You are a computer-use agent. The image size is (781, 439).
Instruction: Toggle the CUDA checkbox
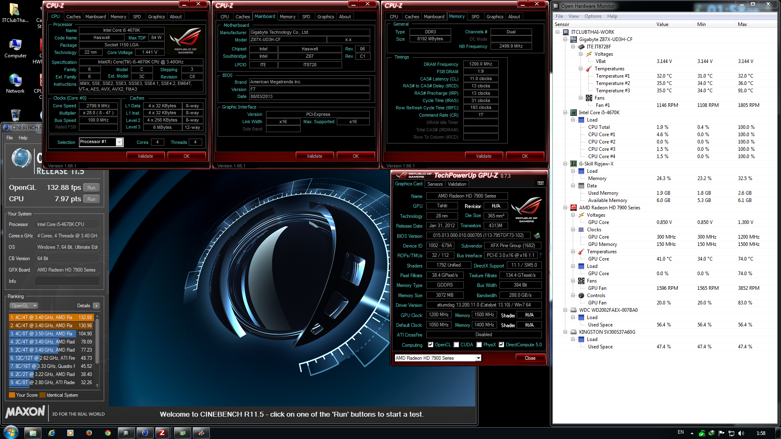click(x=456, y=345)
